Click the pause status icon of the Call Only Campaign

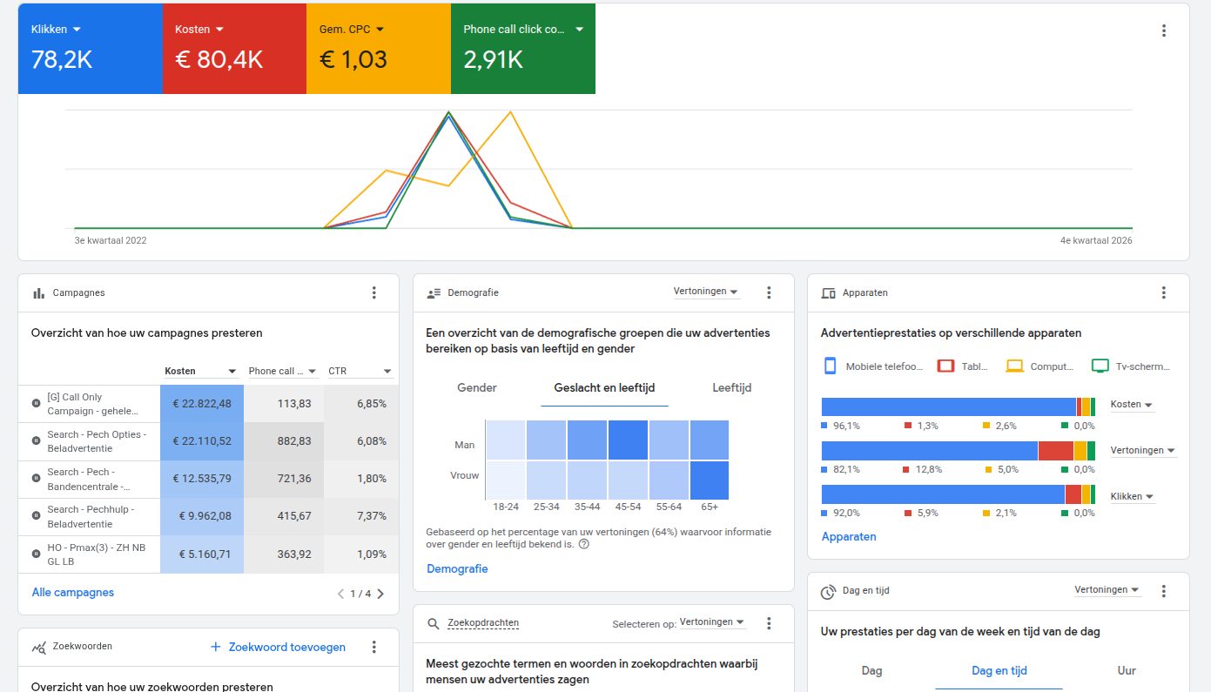click(36, 404)
